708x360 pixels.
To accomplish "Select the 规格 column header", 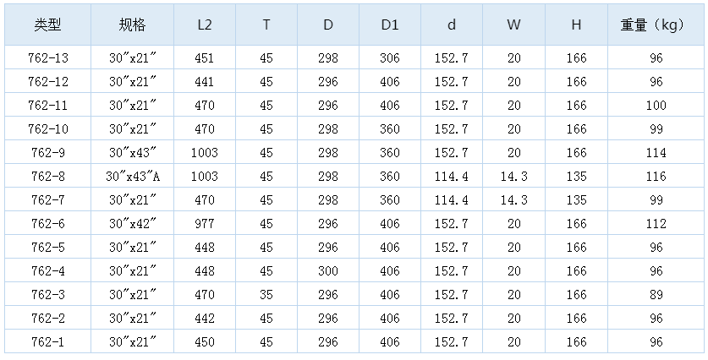I will click(x=132, y=25).
